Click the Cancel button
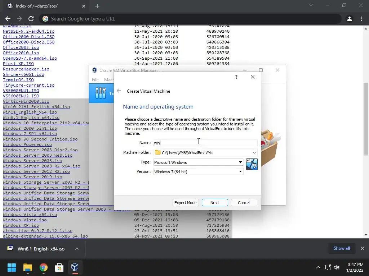Screen dimensions: 369x276 tap(244, 203)
